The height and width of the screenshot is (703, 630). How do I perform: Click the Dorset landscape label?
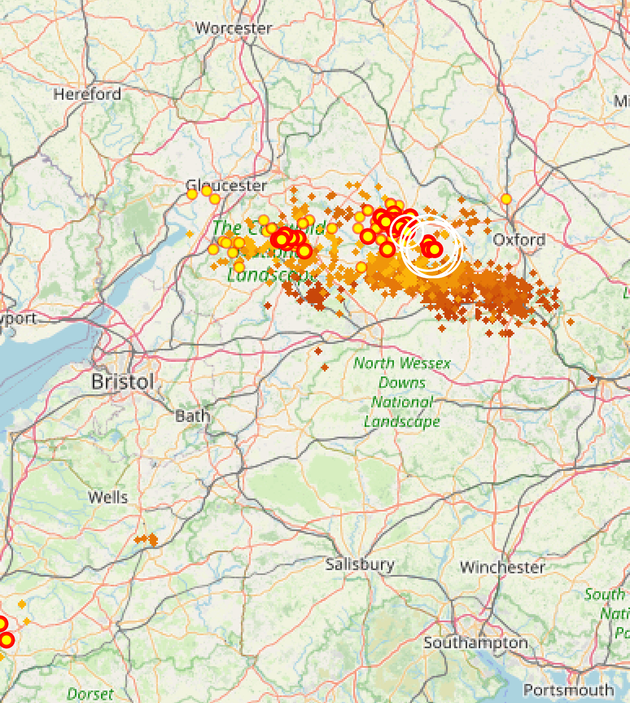tap(90, 694)
